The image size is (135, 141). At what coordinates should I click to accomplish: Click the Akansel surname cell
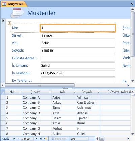[88, 113]
